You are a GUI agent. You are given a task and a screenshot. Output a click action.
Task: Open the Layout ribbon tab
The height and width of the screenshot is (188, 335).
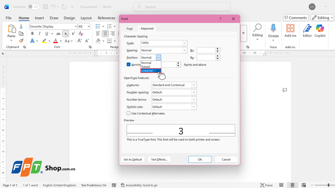86,18
